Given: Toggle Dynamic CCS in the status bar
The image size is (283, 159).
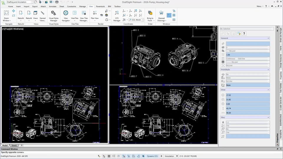Looking at the screenshot, I should click(152, 156).
